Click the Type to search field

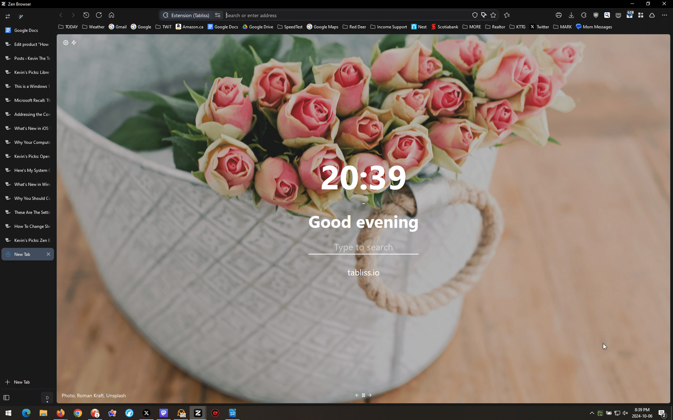click(x=363, y=247)
